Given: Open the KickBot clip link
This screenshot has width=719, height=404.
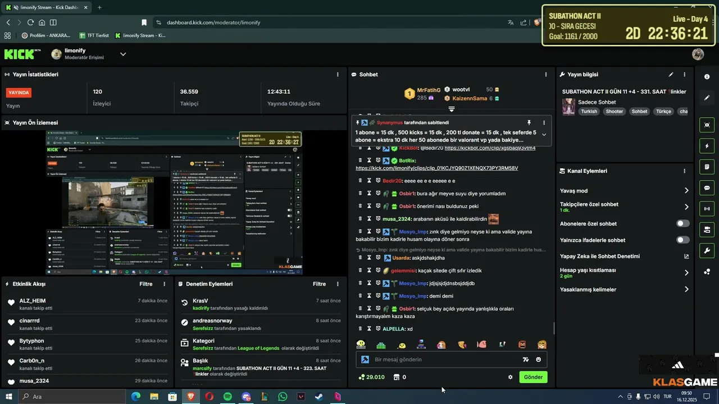Looking at the screenshot, I should pyautogui.click(x=490, y=148).
